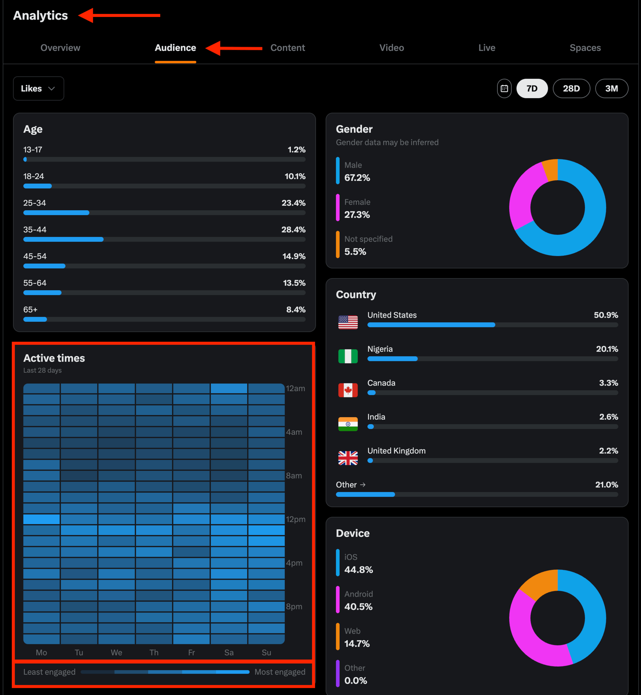Select the 7D time range
This screenshot has height=695, width=641.
click(x=532, y=89)
